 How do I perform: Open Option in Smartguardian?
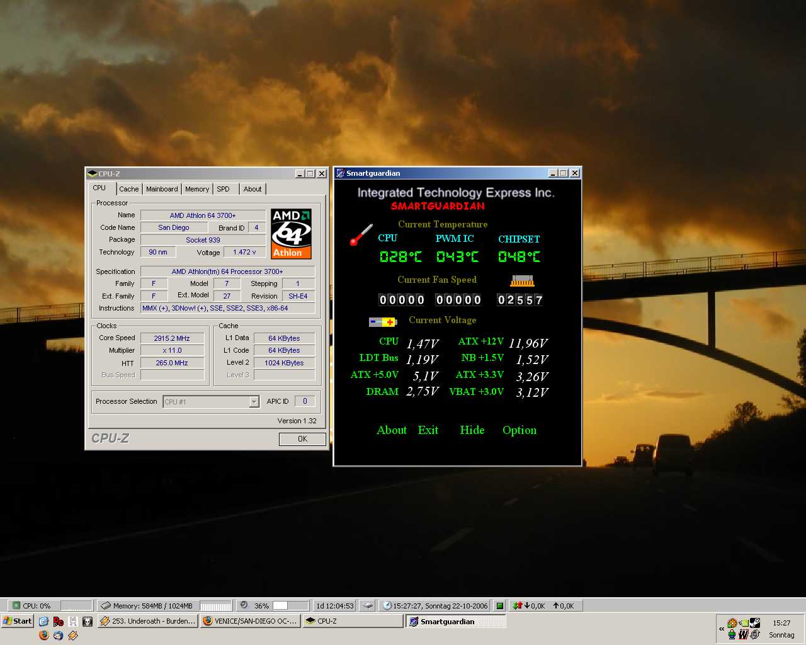(519, 431)
